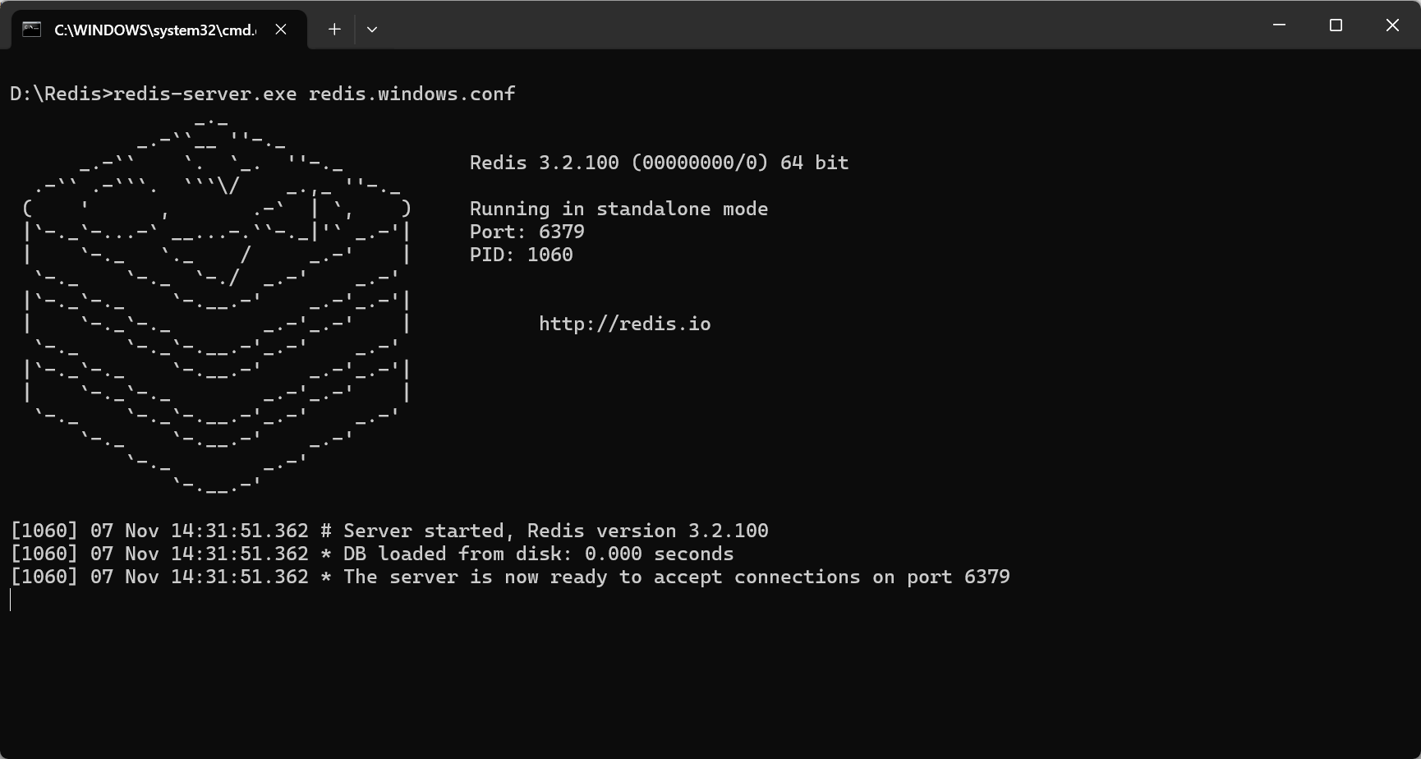Click the 'ready to accept connections' log line
The width and height of the screenshot is (1421, 759).
tap(510, 577)
